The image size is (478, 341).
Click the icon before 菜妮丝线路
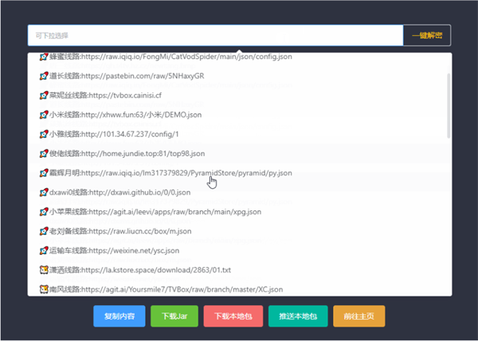(x=44, y=96)
